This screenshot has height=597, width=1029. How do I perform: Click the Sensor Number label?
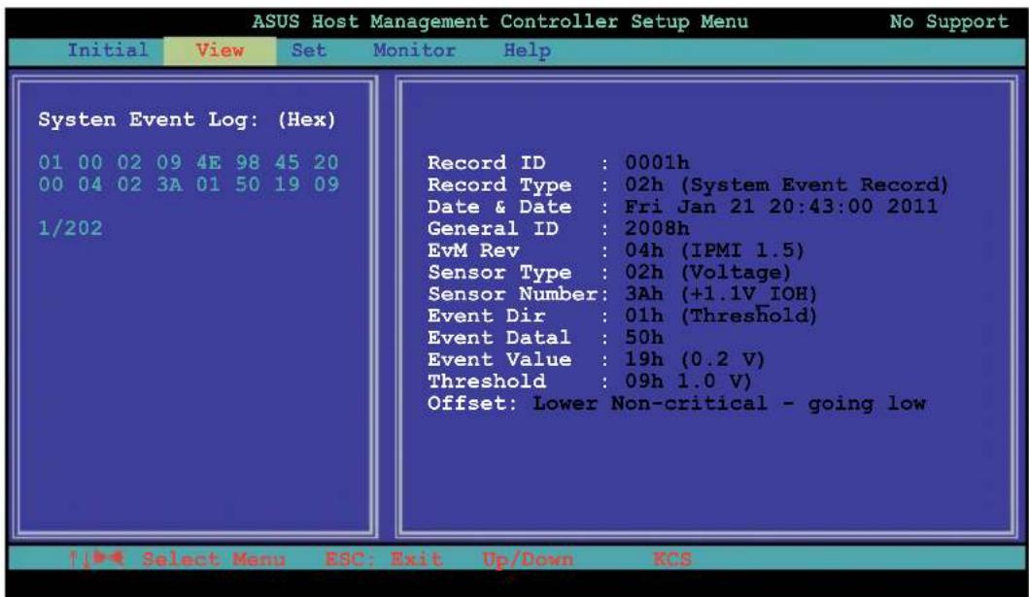512,293
